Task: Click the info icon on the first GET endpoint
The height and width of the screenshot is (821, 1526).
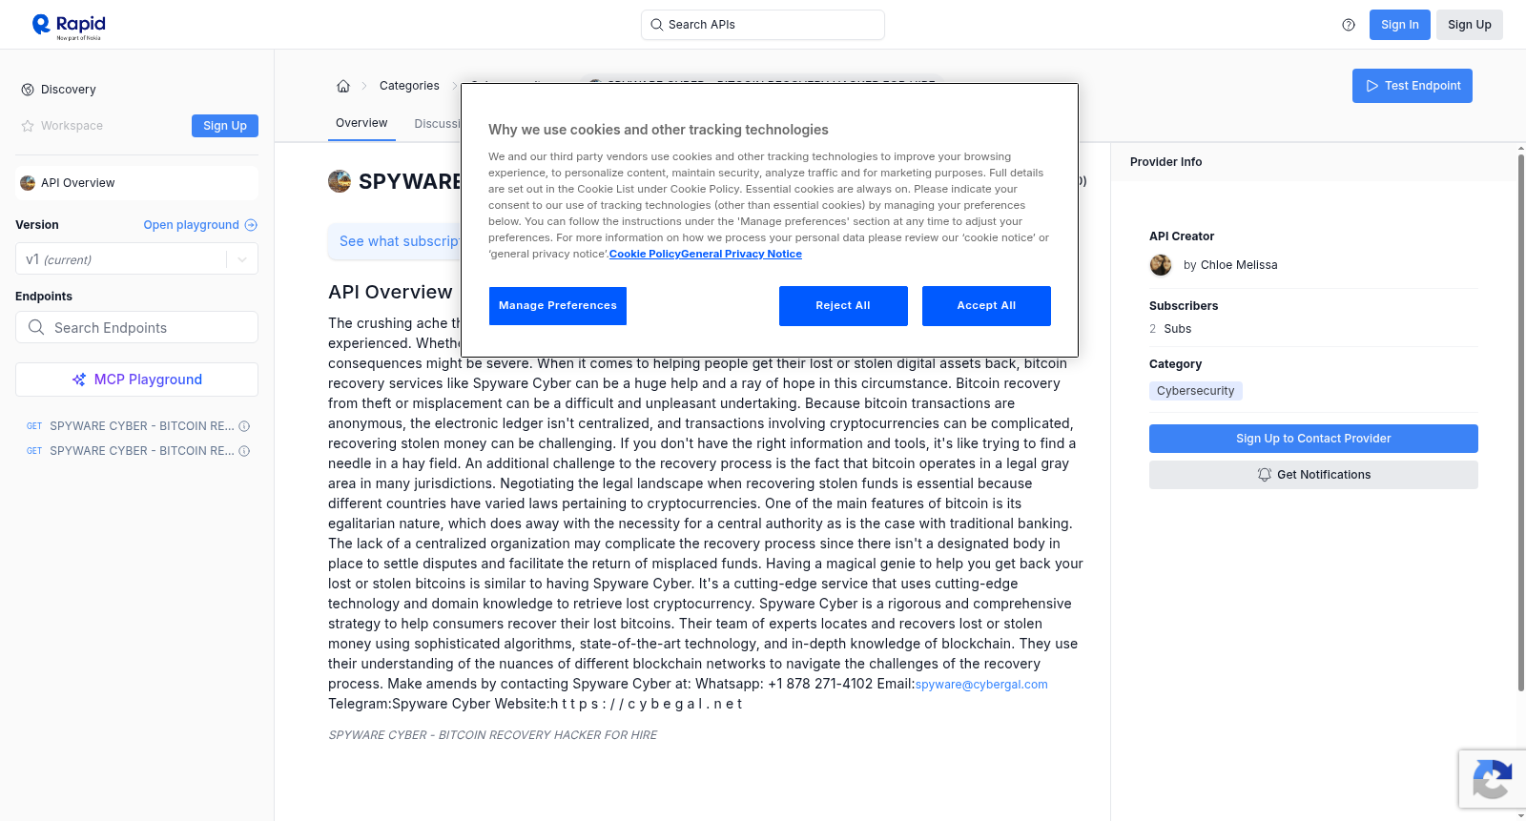Action: pos(244,426)
